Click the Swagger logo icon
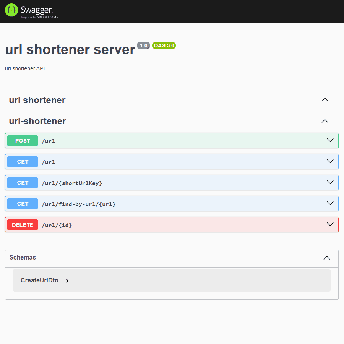 coord(11,10)
